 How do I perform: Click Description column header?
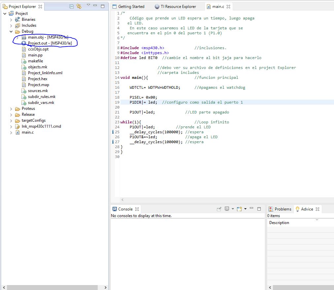tap(279, 223)
